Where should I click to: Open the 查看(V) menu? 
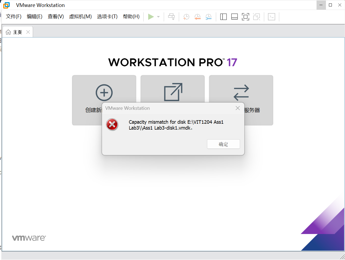pos(56,17)
